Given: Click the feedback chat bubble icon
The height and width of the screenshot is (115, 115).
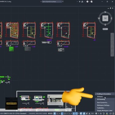Looking at the screenshot, I should 91,2.
